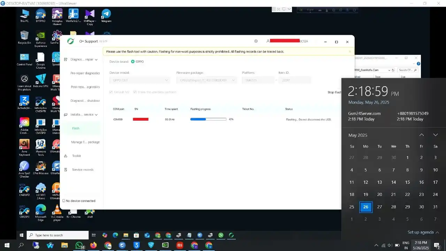The height and width of the screenshot is (251, 446).
Task: Select May 27 in the calendar
Action: coord(379,207)
